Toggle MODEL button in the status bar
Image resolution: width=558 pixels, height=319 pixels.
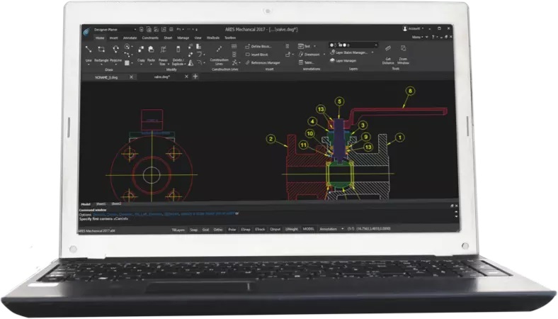(309, 229)
